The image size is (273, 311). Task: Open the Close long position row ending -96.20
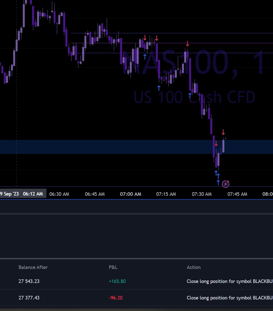(136, 298)
